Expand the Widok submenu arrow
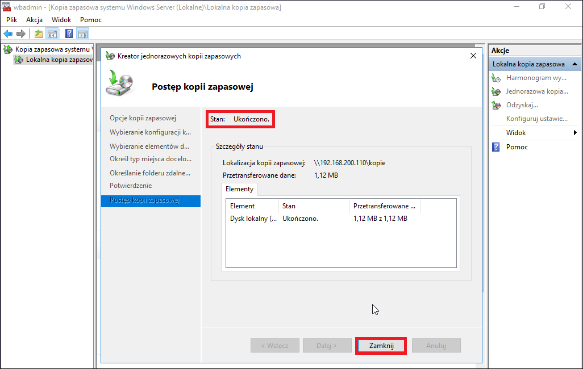 tap(575, 133)
